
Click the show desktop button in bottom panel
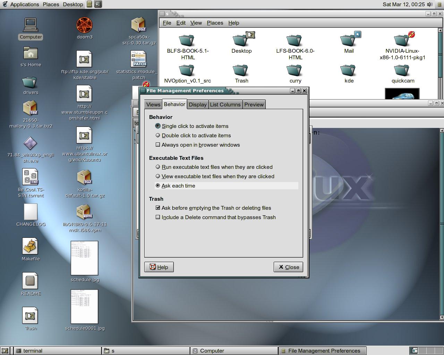(x=5, y=351)
